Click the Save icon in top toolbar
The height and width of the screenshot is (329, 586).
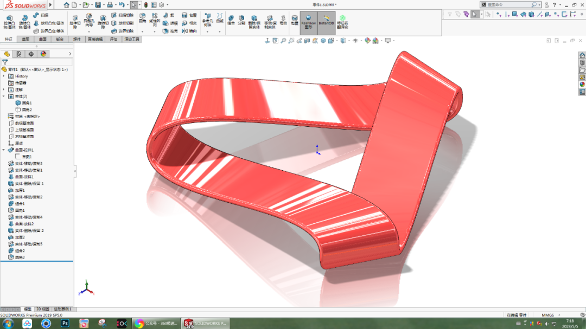pos(98,5)
